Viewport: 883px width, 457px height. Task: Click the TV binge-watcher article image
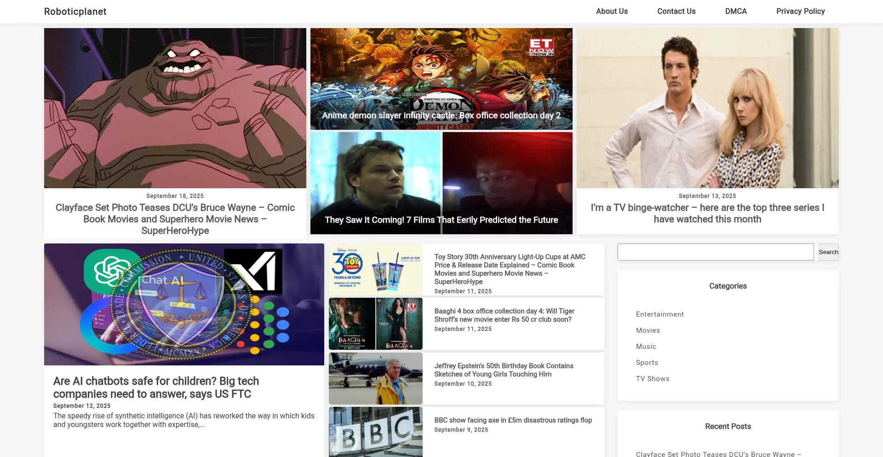707,108
